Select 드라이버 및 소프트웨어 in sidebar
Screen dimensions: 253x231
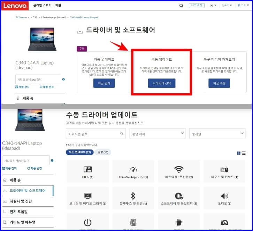(28, 191)
